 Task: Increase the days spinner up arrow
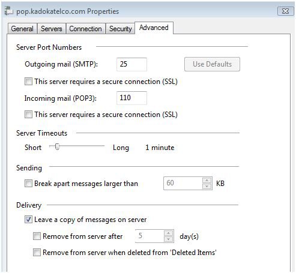click(168, 233)
